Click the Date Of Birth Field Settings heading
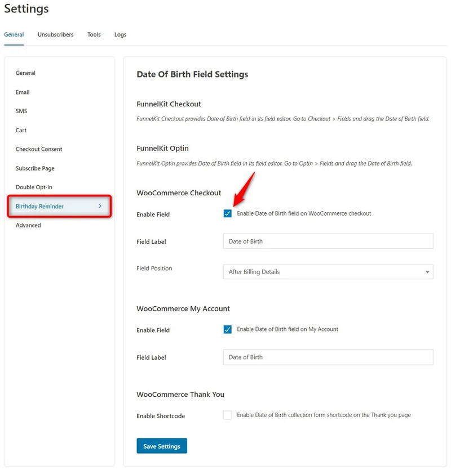 [x=192, y=74]
